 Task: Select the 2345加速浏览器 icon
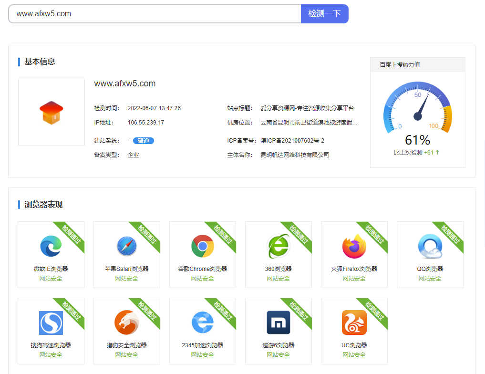coord(203,322)
